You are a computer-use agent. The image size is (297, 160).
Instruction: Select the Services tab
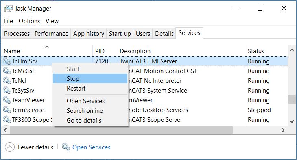tap(189, 33)
